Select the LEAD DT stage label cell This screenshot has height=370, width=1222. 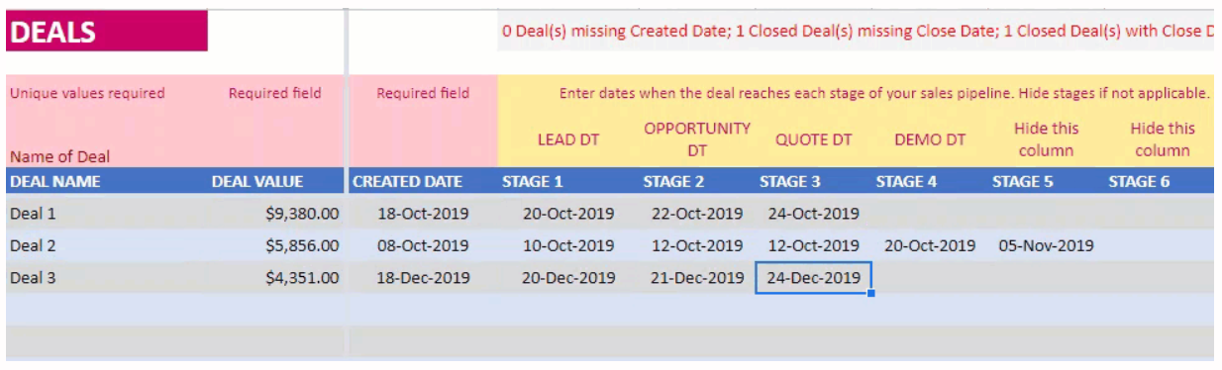click(x=568, y=139)
